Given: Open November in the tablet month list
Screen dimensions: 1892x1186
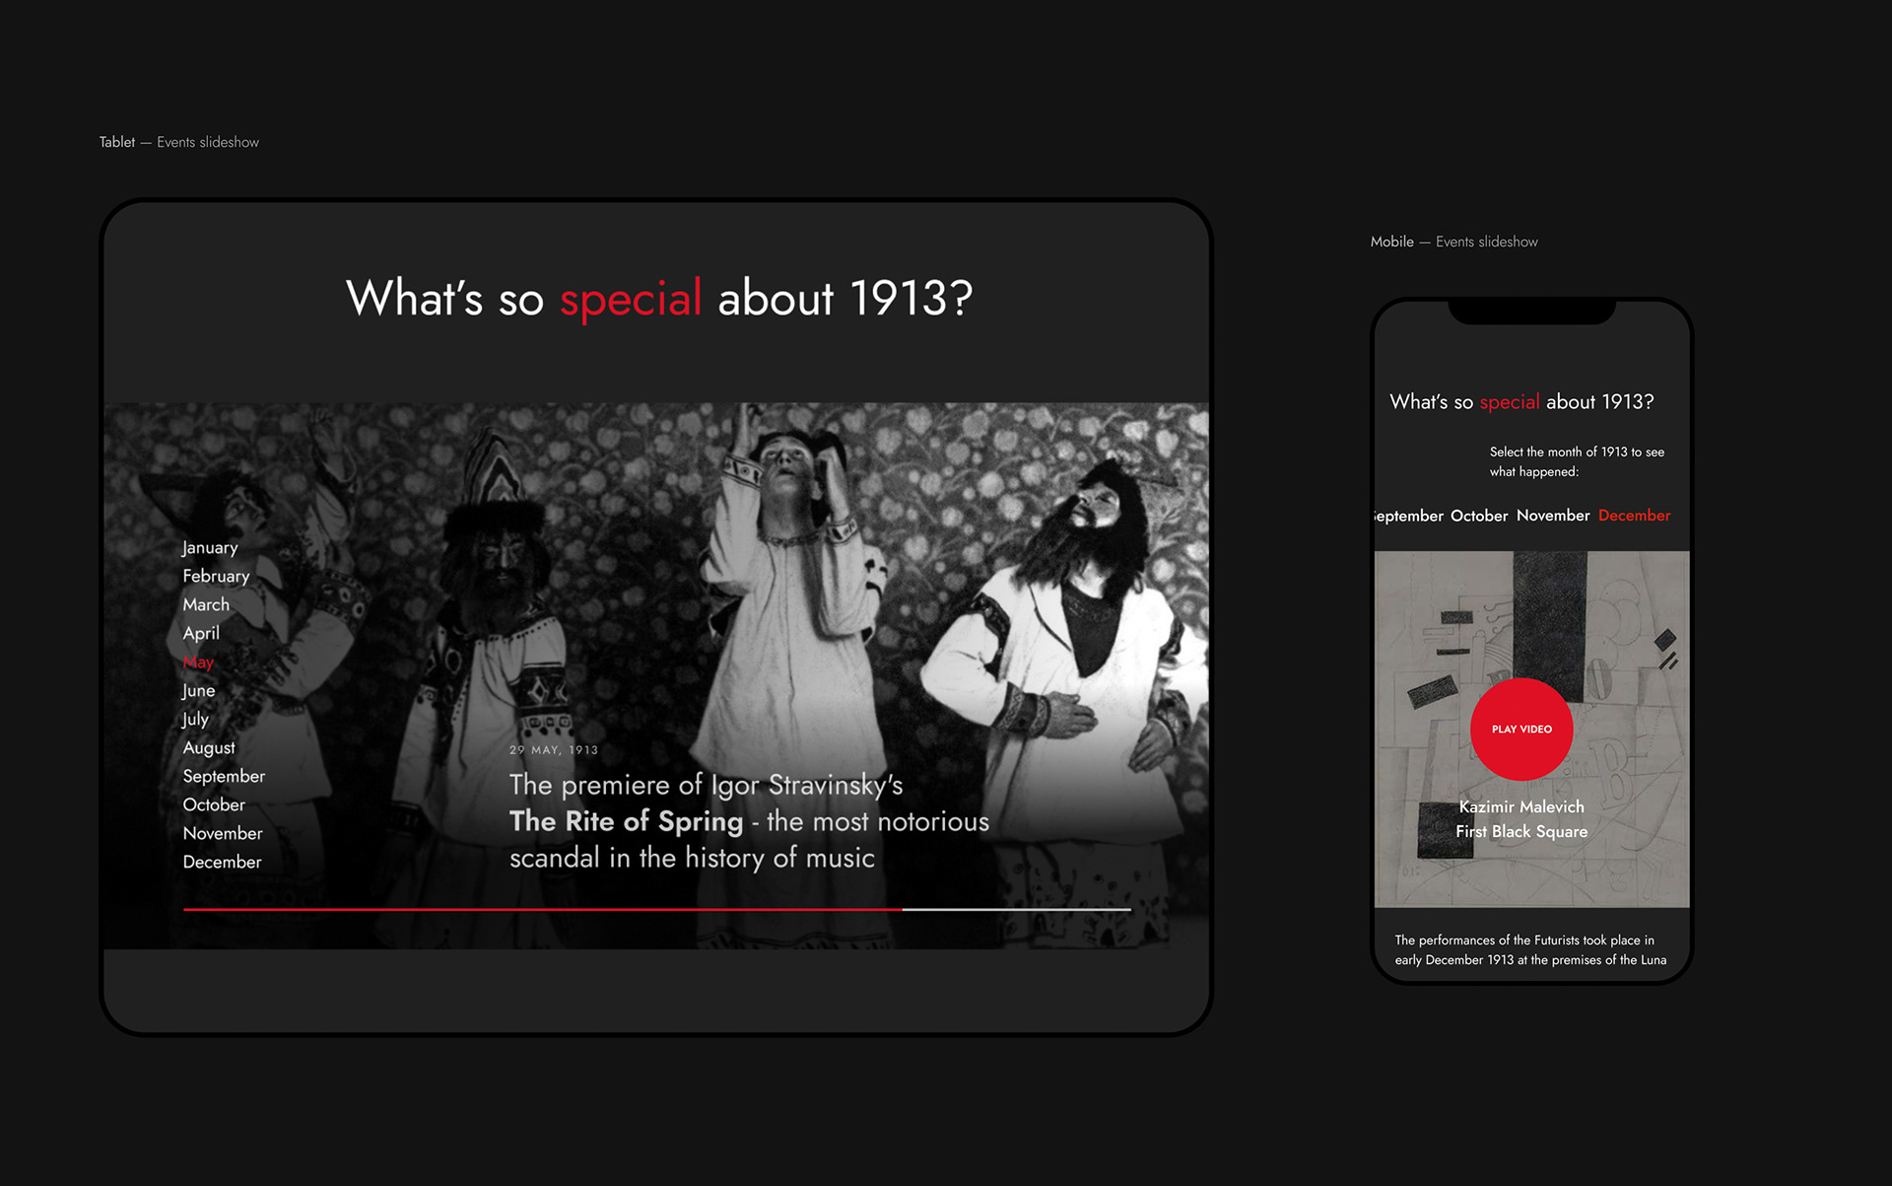Looking at the screenshot, I should click(223, 833).
